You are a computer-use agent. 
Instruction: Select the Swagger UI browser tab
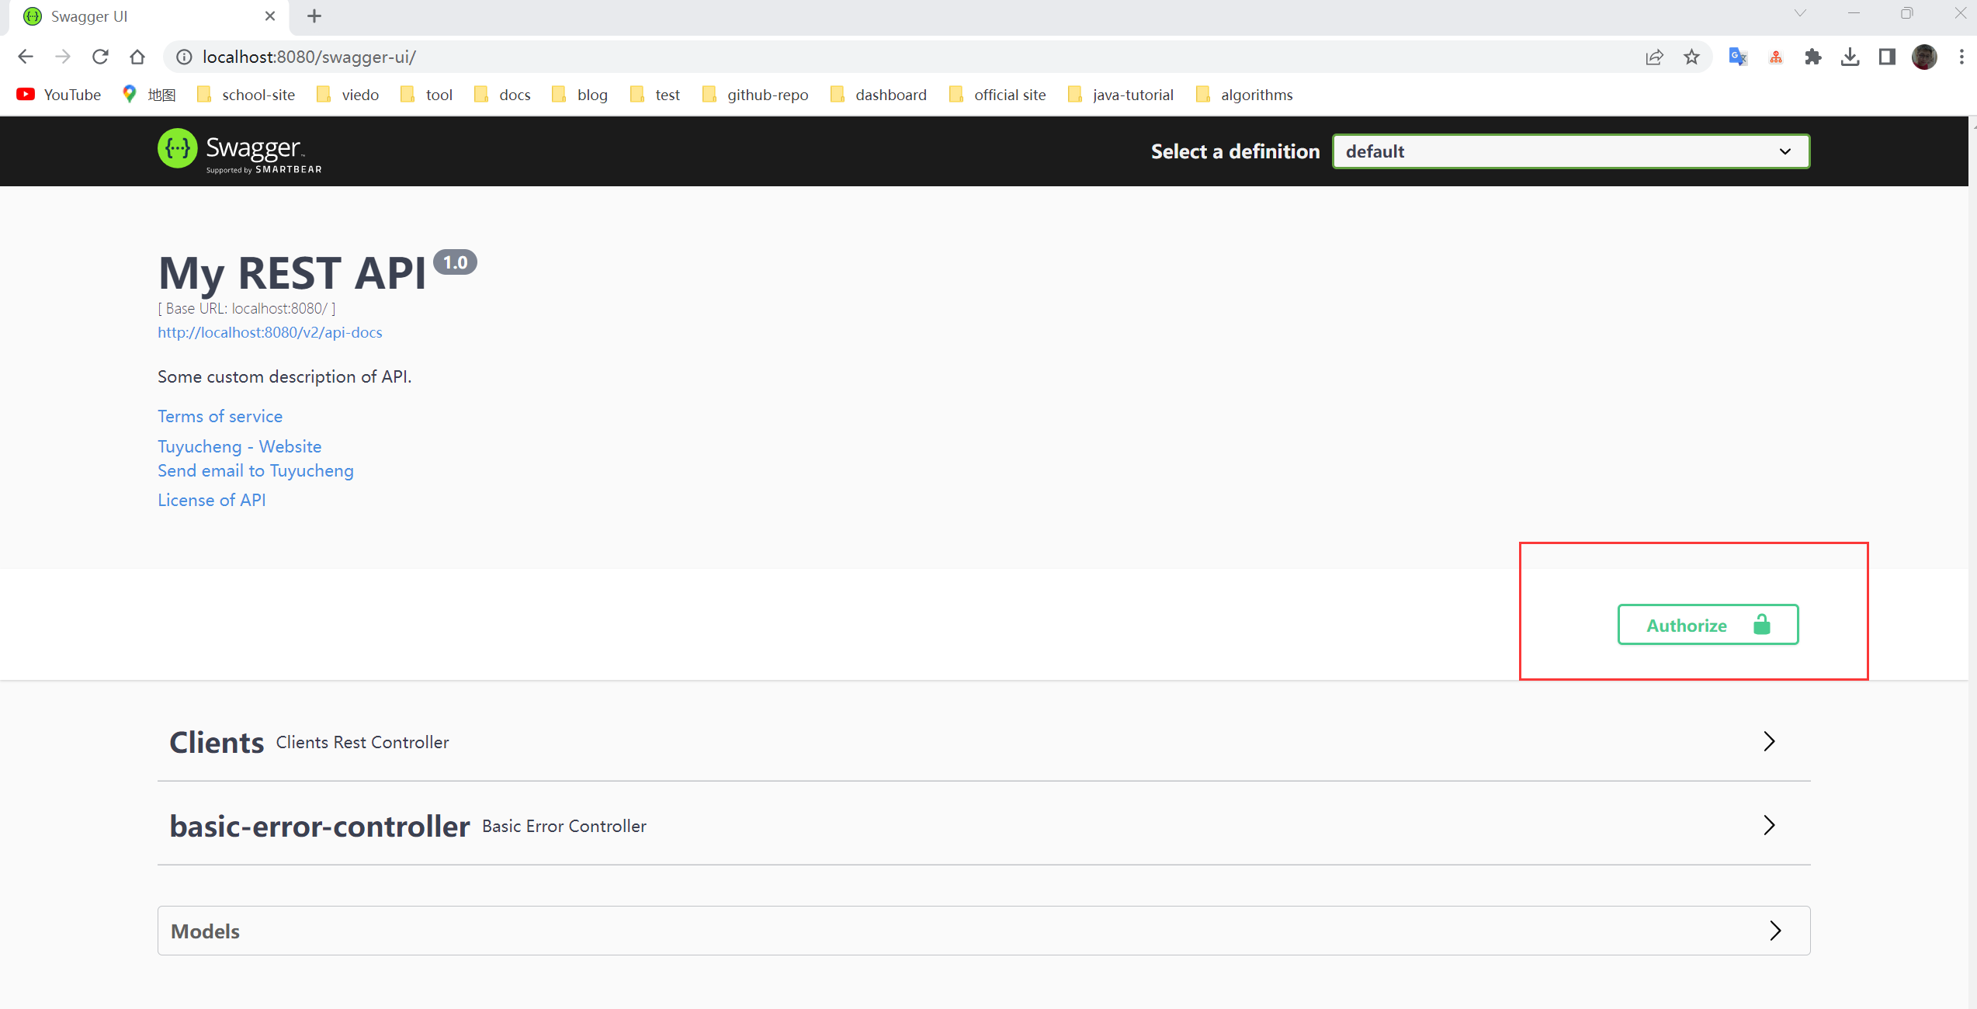point(147,17)
